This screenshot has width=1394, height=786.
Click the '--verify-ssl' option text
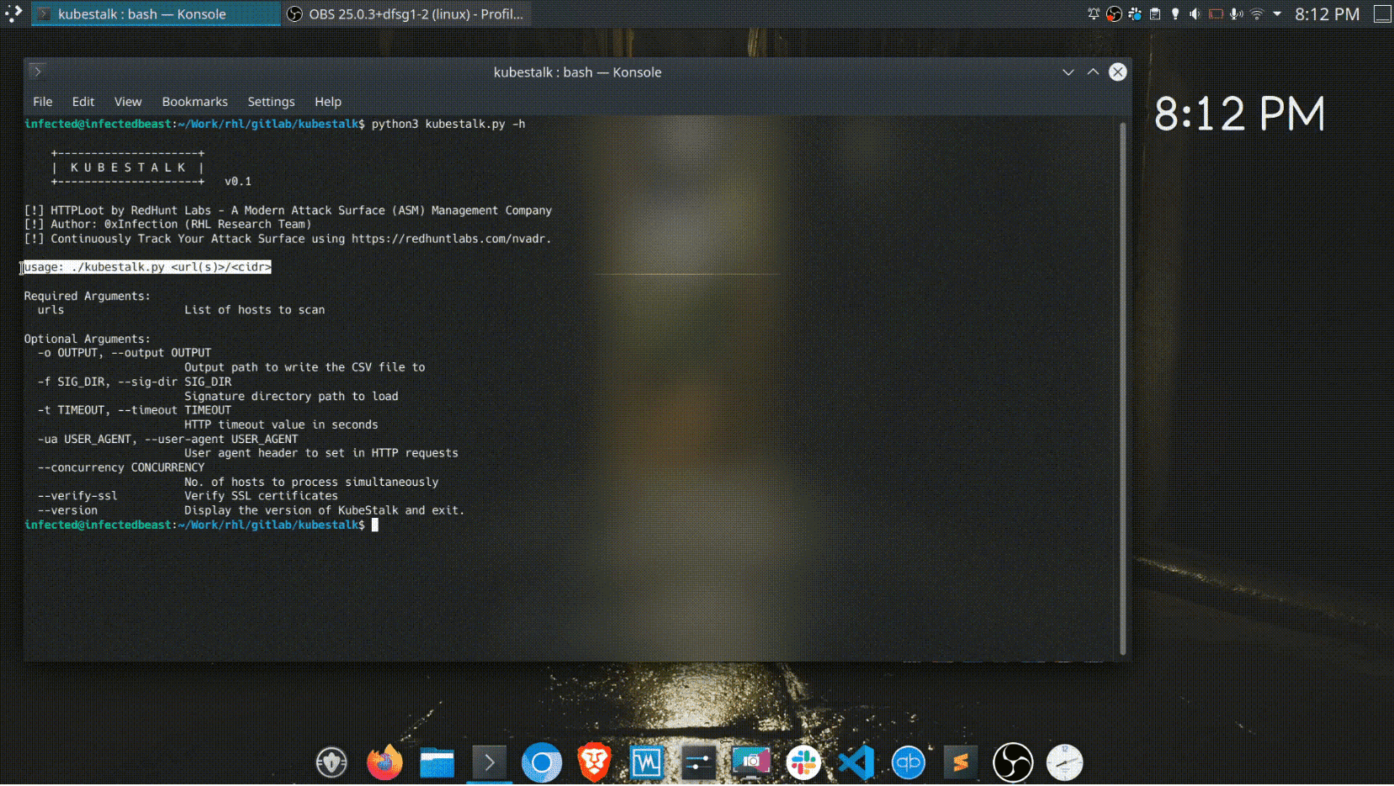pyautogui.click(x=77, y=496)
